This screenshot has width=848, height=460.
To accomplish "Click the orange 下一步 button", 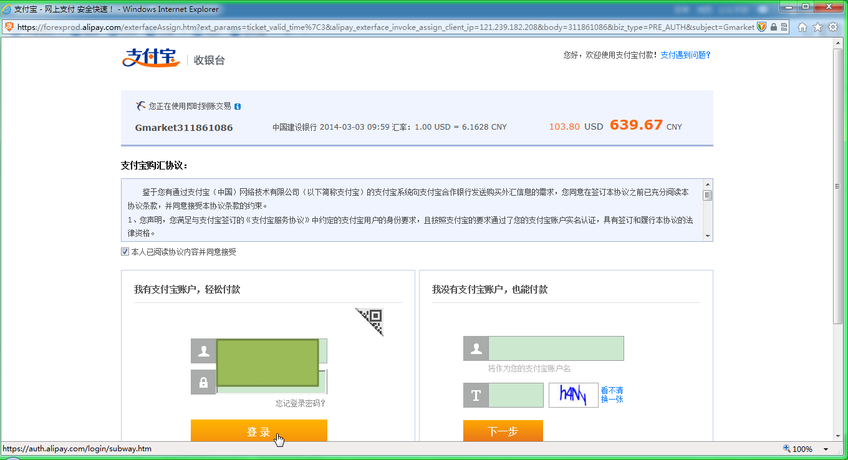I will pyautogui.click(x=503, y=431).
